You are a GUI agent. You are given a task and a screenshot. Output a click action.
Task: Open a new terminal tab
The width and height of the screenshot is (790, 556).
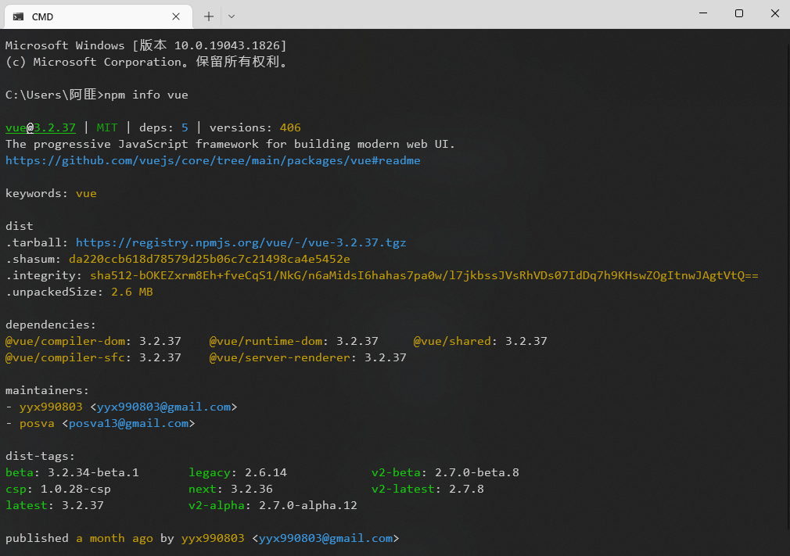209,16
